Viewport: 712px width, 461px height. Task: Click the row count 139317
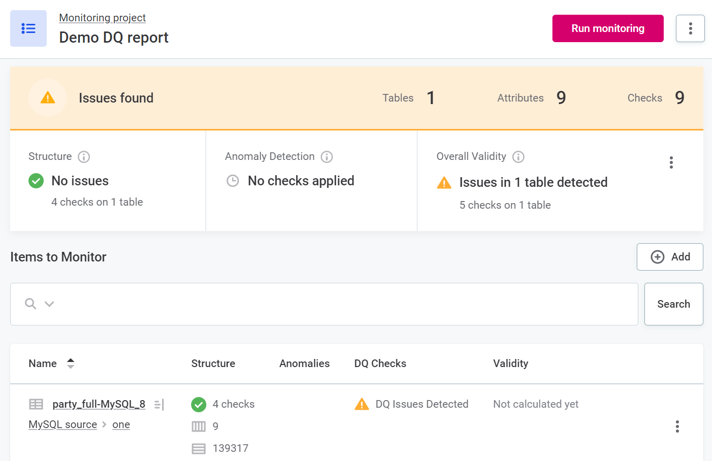click(x=230, y=448)
